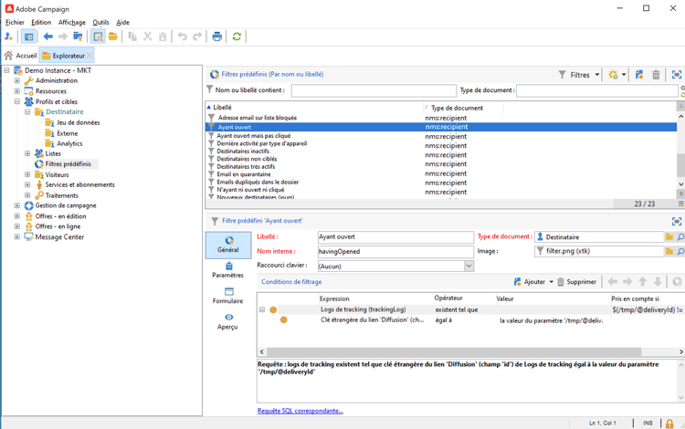Screen dimensions: 685x429
Task: Expand the Message Center node
Action: pos(17,237)
